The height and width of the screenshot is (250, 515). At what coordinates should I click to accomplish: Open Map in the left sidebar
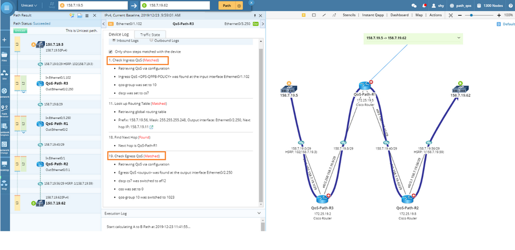(x=4, y=184)
